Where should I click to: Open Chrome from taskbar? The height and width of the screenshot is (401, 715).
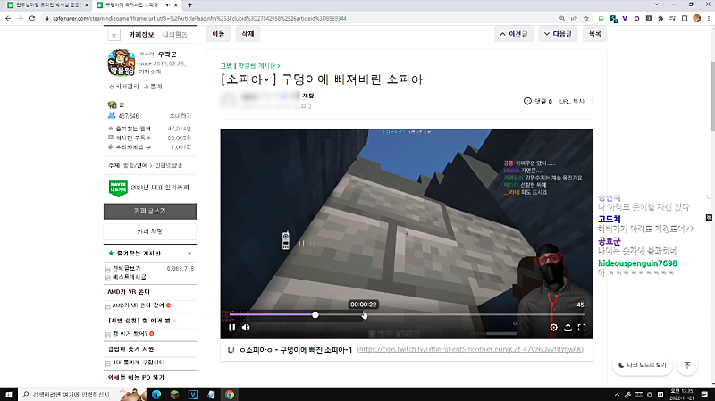[x=230, y=395]
